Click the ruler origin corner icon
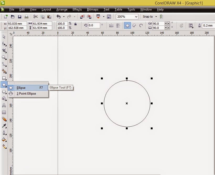215x175 pixels. coord(11,34)
